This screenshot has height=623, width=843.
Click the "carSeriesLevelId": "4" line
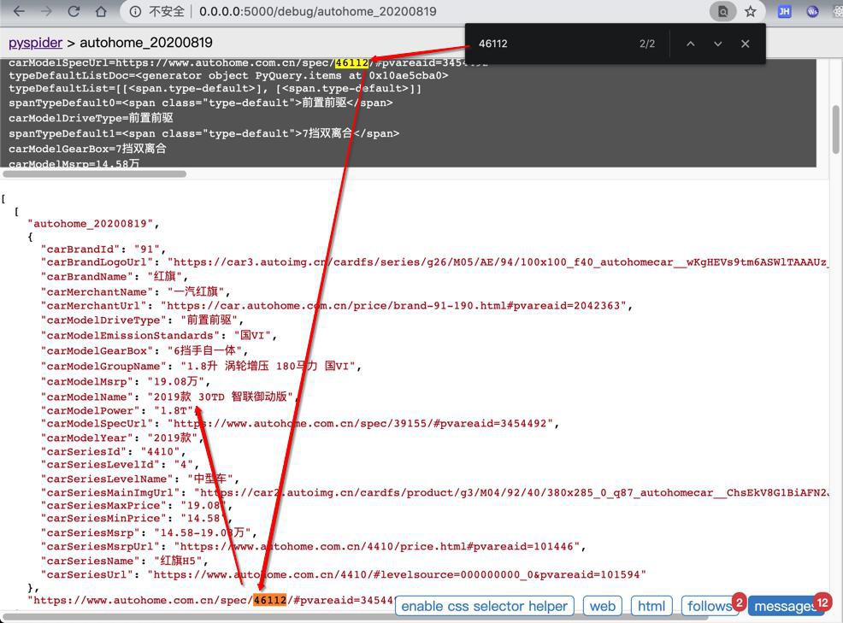click(120, 464)
